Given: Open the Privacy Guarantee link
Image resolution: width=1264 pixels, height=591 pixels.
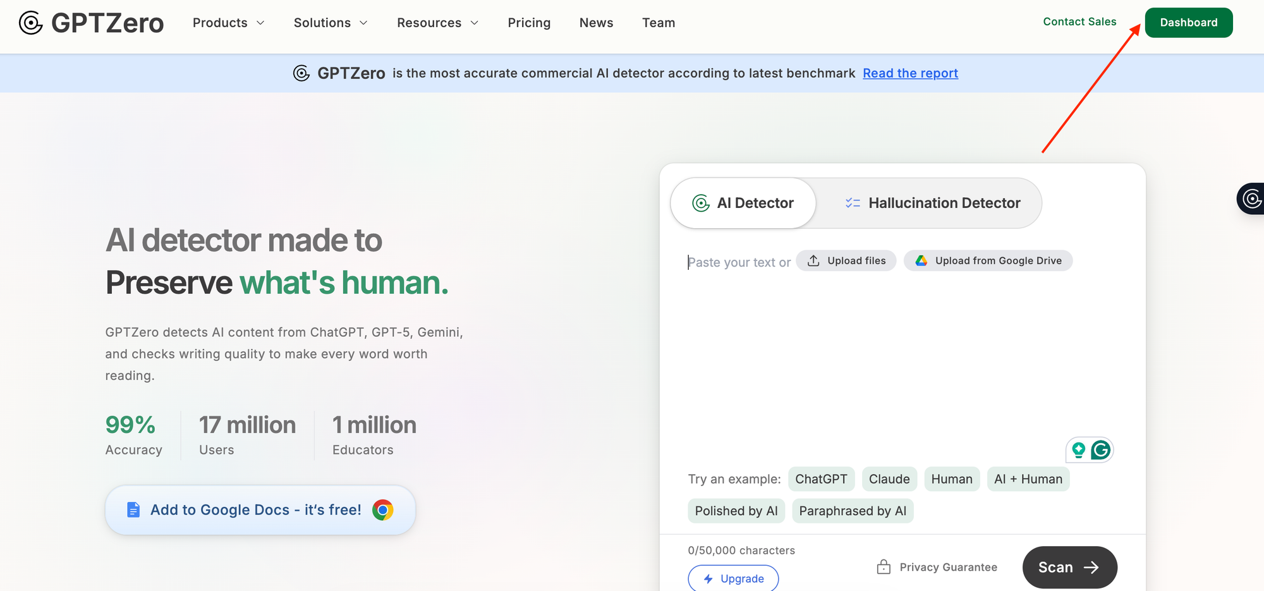Looking at the screenshot, I should click(937, 567).
